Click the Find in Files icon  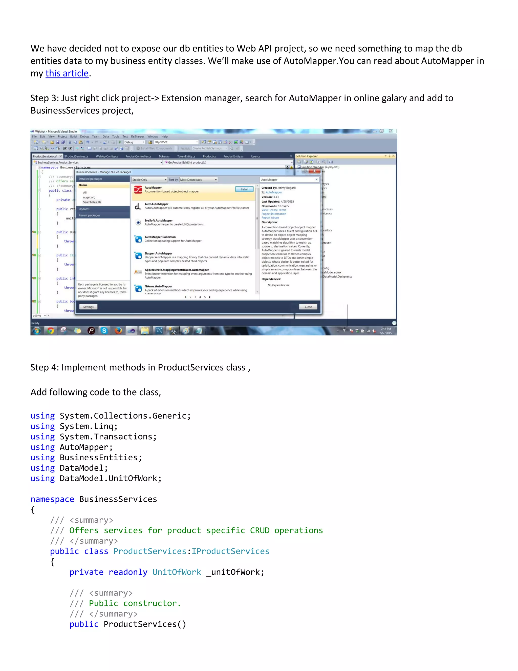tap(150, 142)
